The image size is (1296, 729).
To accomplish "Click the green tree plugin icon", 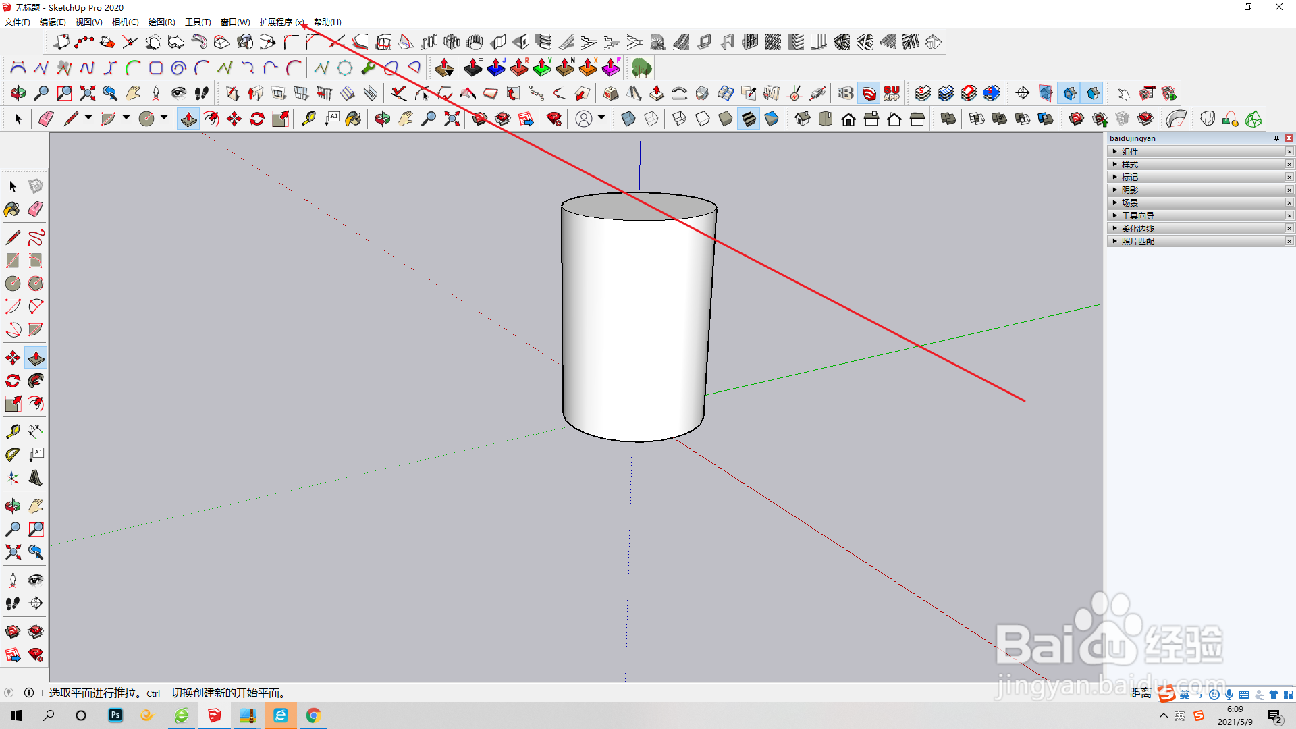I will (x=641, y=67).
